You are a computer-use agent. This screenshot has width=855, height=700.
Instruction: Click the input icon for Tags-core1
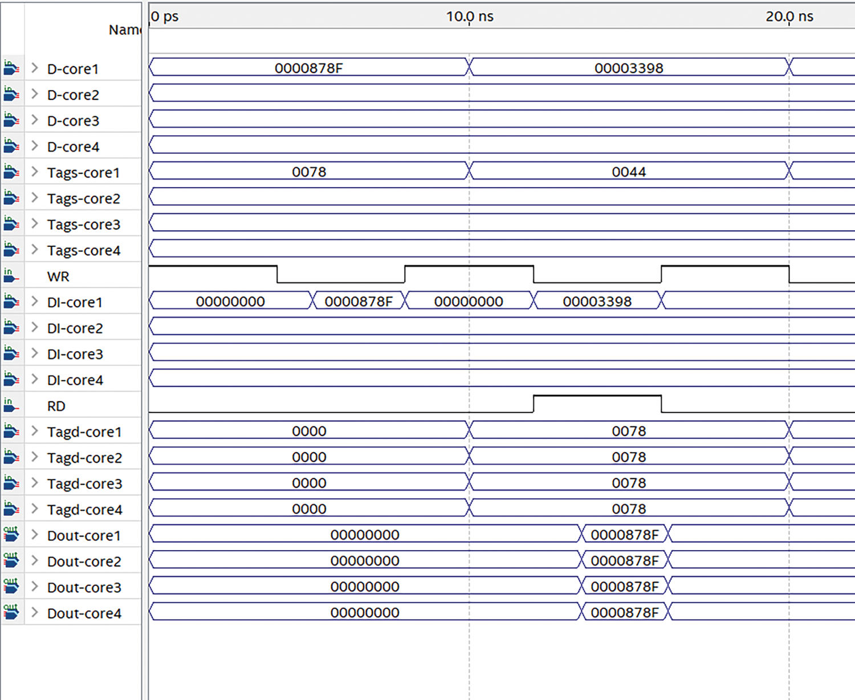pyautogui.click(x=11, y=172)
